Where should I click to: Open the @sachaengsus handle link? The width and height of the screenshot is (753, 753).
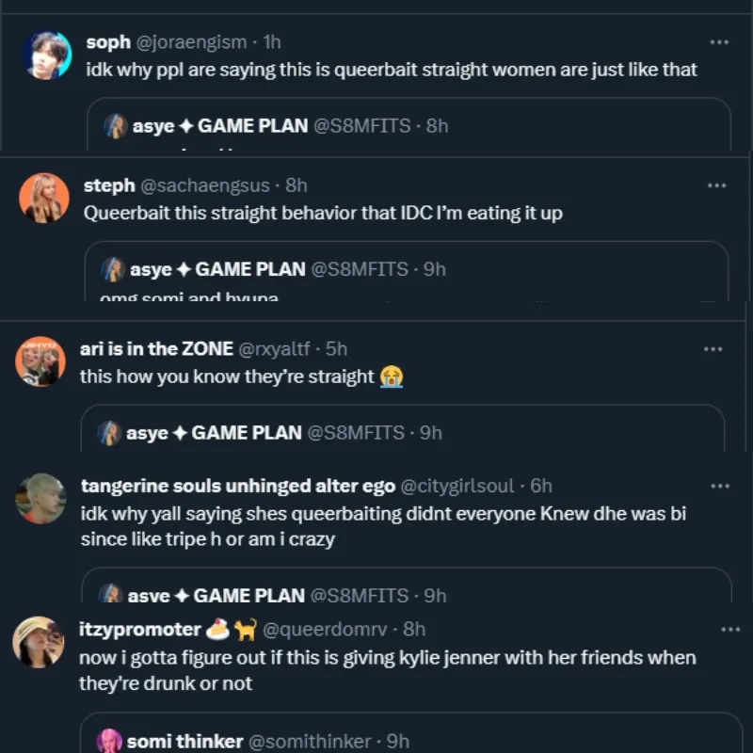[x=208, y=185]
